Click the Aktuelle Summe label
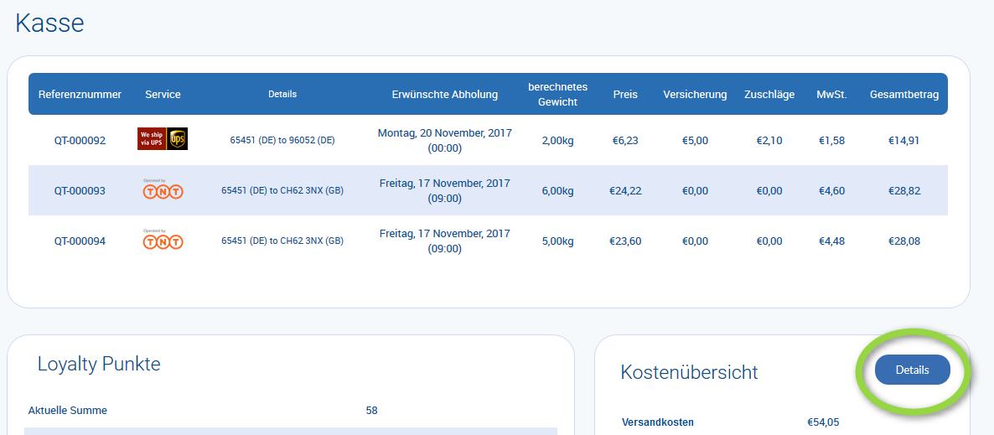 point(68,410)
